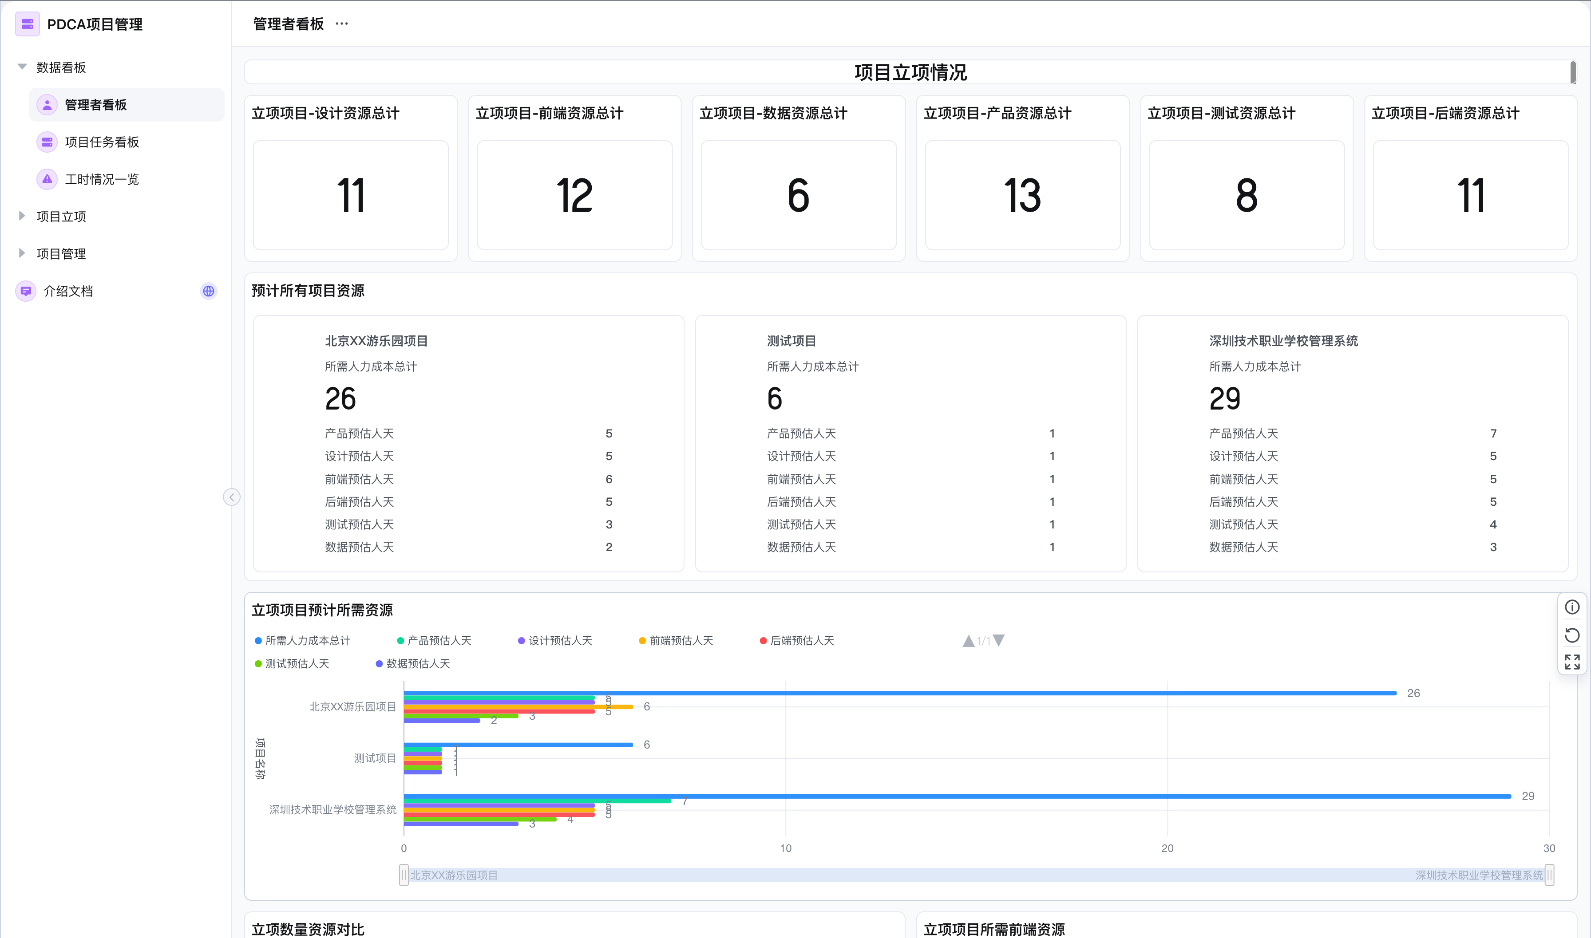This screenshot has width=1591, height=938.
Task: Click the vertical scrollbar near 项目立项情况
Action: click(1573, 72)
